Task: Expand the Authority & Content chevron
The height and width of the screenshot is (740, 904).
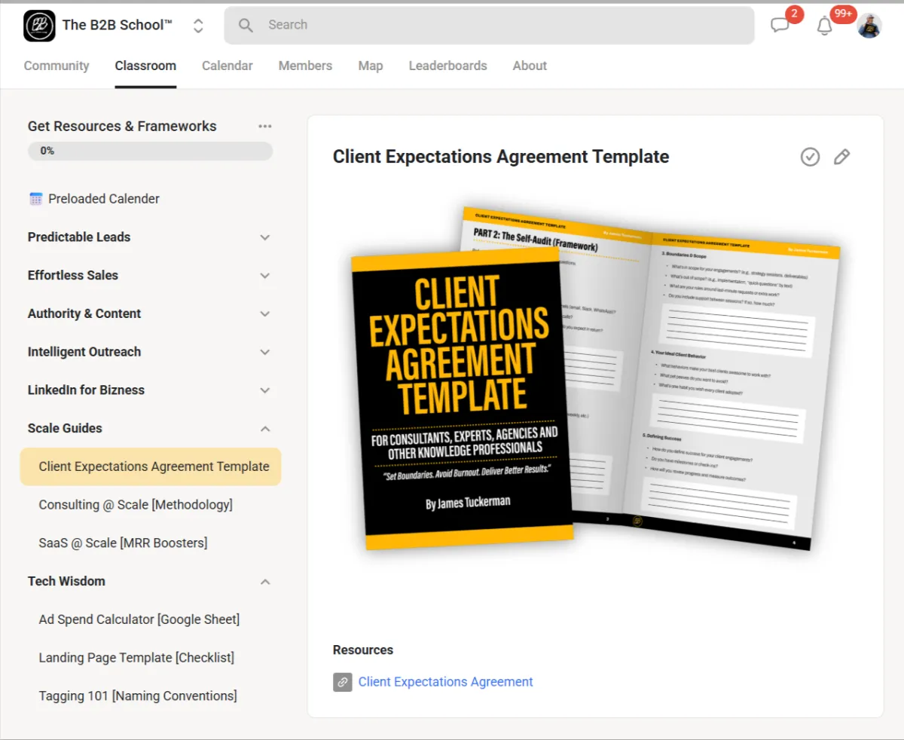Action: pyautogui.click(x=265, y=313)
